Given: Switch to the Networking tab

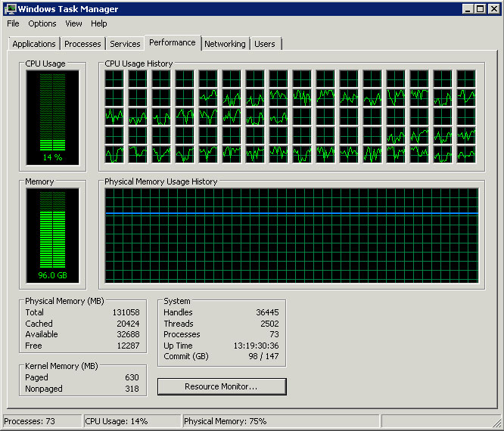Looking at the screenshot, I should pos(225,44).
